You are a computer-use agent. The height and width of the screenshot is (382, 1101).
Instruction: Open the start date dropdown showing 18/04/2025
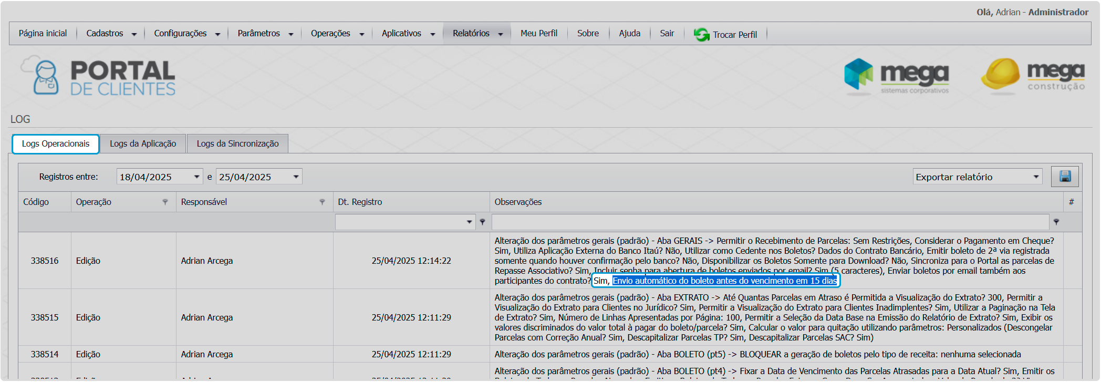click(x=196, y=177)
